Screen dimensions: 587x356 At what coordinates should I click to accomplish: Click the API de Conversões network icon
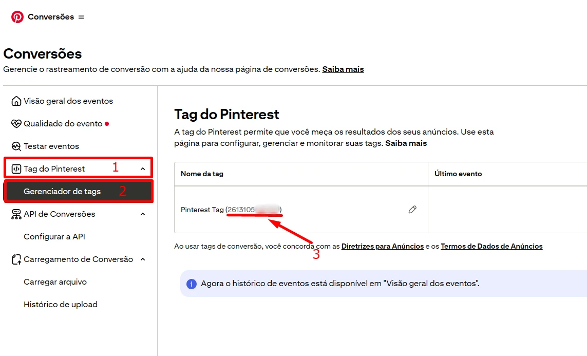[16, 214]
